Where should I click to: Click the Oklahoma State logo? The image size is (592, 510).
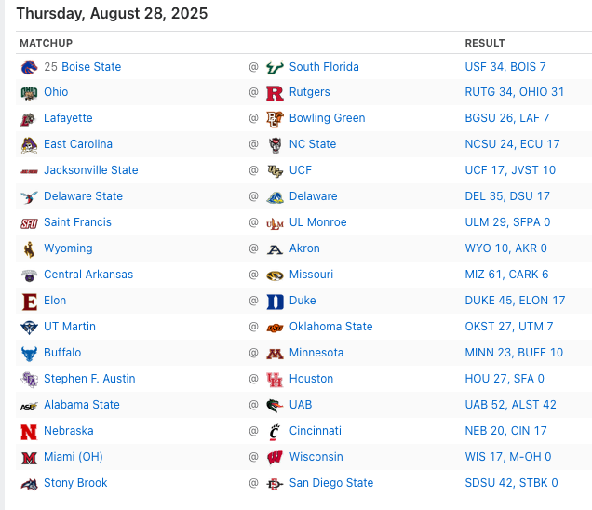(x=275, y=328)
